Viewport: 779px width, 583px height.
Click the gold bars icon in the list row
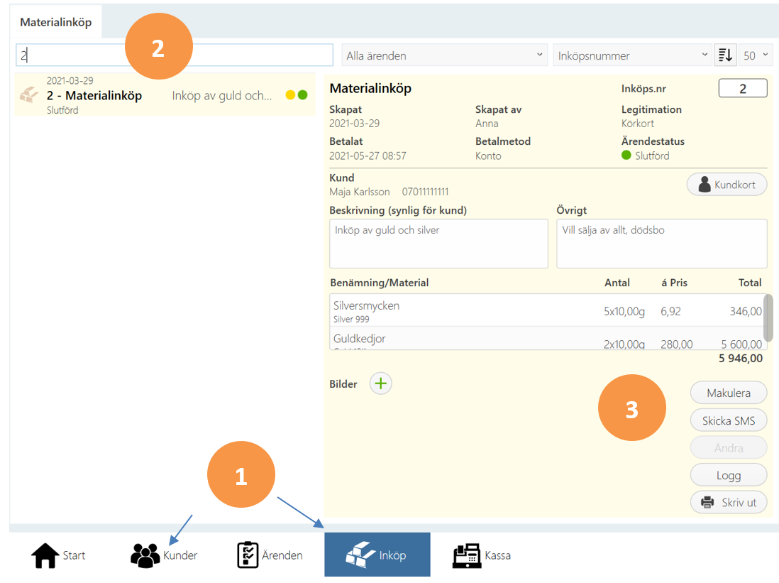tap(29, 94)
